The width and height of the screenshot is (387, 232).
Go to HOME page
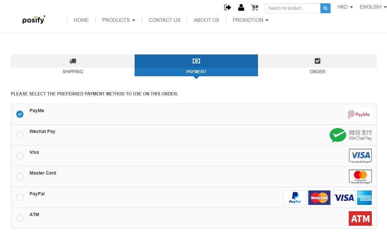[x=81, y=20]
